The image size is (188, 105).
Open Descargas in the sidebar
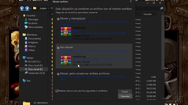coord(33,19)
